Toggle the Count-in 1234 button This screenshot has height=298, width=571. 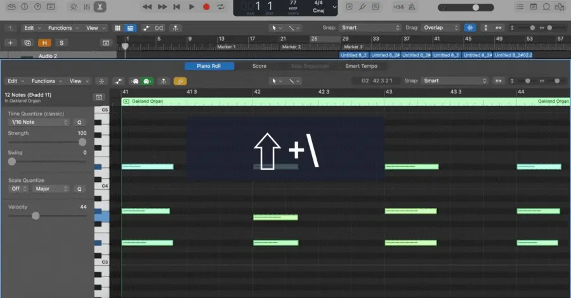398,6
